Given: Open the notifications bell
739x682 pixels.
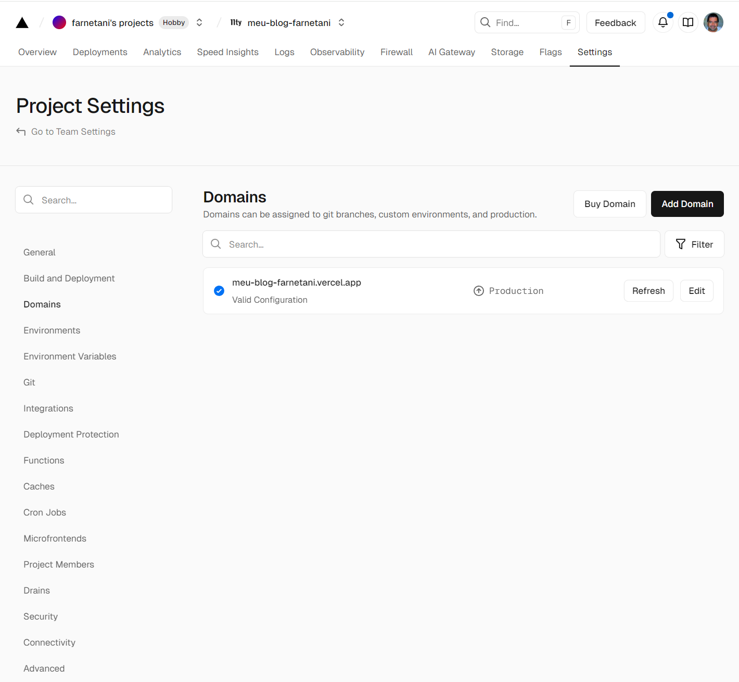Looking at the screenshot, I should (662, 22).
